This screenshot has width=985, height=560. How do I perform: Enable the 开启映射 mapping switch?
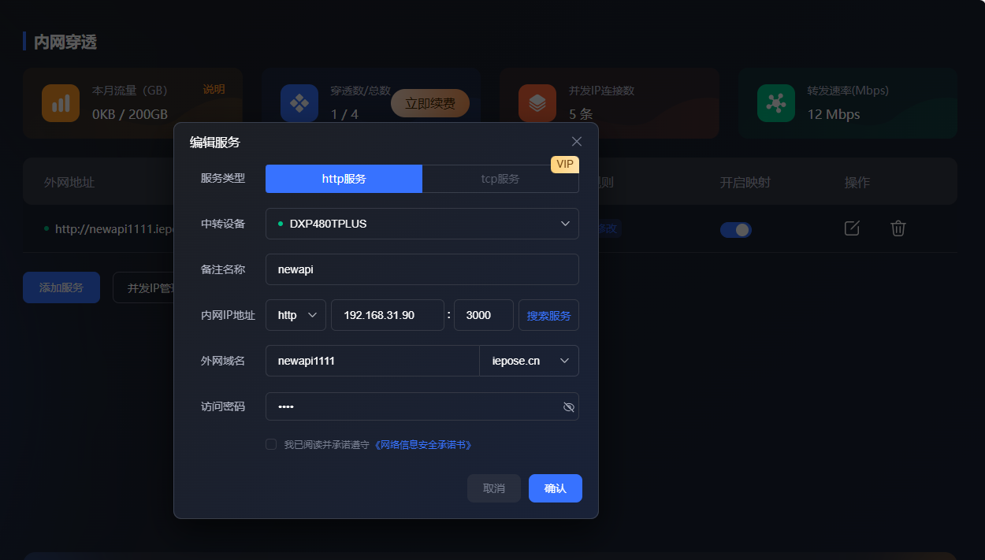735,229
